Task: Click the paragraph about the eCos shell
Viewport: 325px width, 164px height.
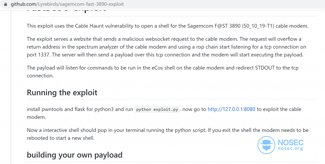Action: tap(162, 72)
